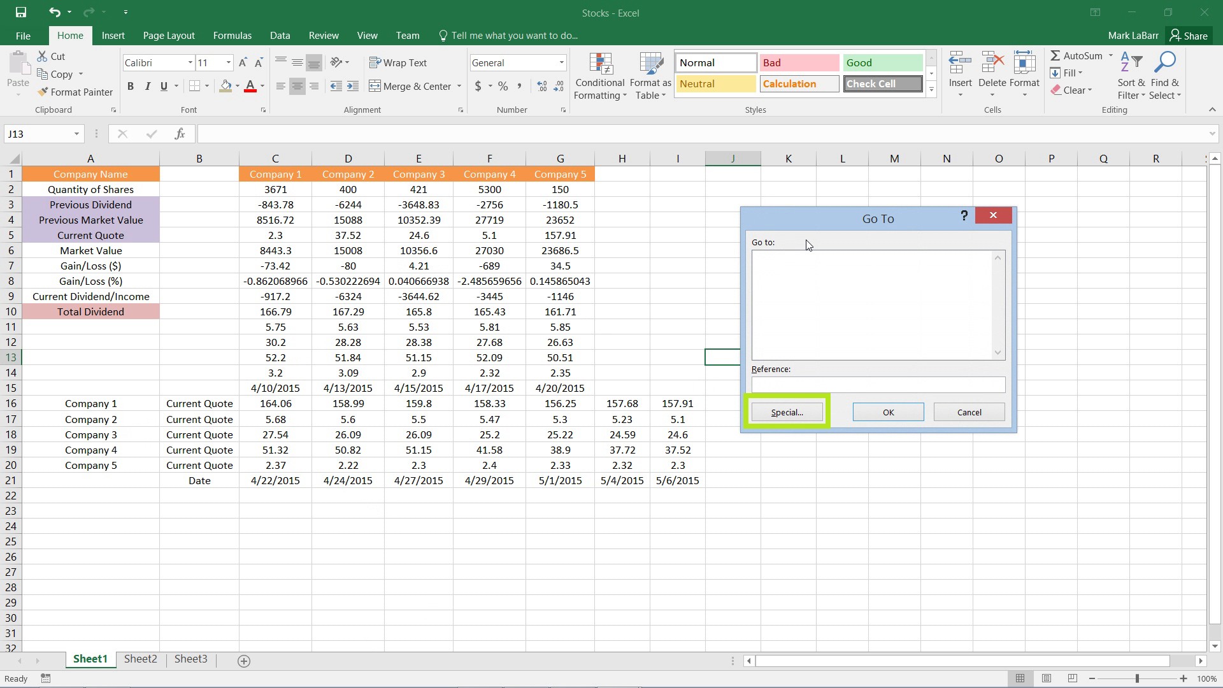1223x688 pixels.
Task: Select the Insert ribbon tab
Action: pyautogui.click(x=113, y=35)
